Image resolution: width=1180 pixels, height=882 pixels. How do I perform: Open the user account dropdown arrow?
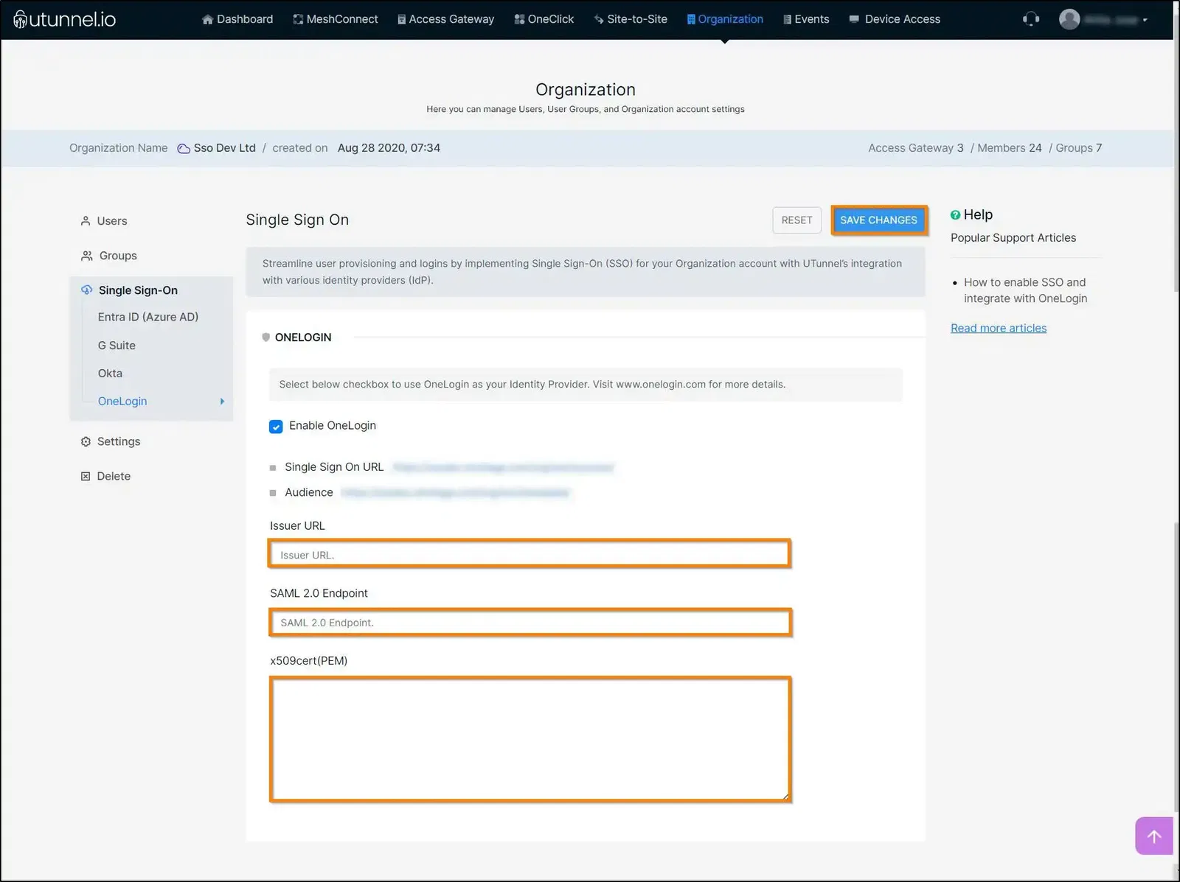pos(1145,20)
